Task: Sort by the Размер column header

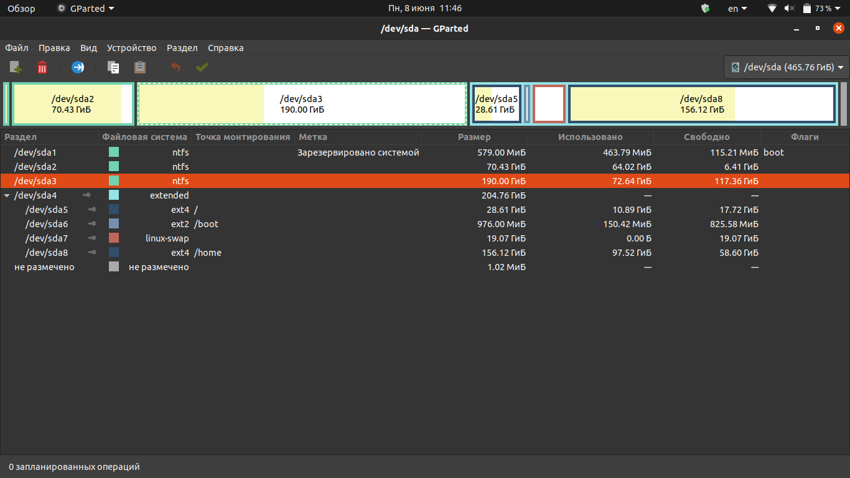Action: (474, 137)
